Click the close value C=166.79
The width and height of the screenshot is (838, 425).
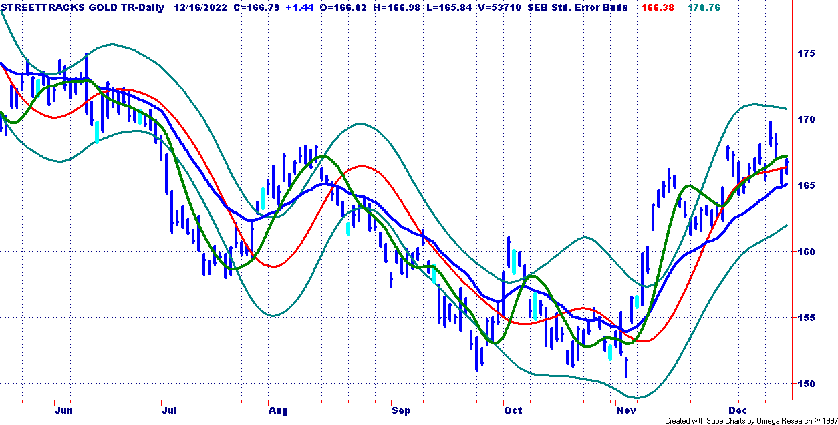(x=258, y=7)
